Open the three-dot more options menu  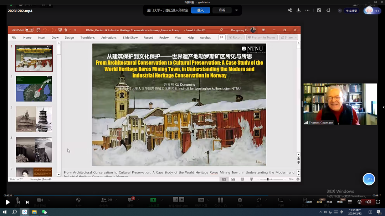[x=307, y=10]
